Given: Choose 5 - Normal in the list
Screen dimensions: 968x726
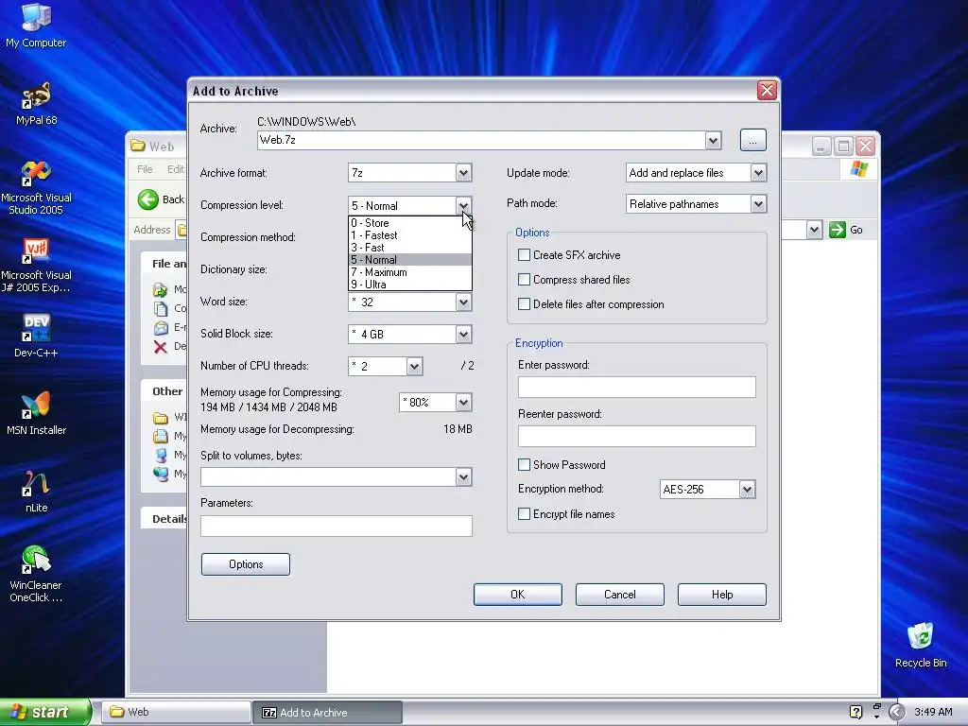Looking at the screenshot, I should point(410,260).
